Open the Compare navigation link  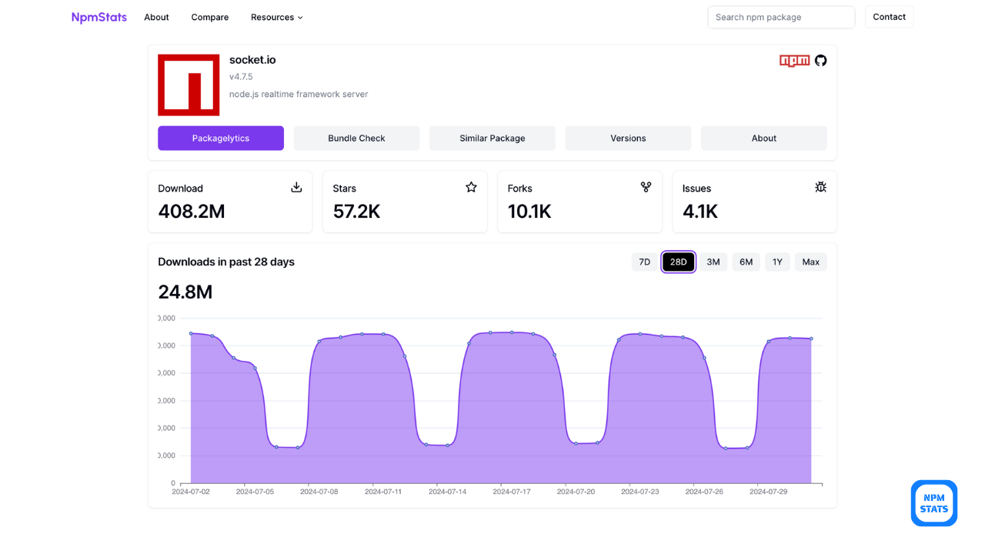[210, 17]
